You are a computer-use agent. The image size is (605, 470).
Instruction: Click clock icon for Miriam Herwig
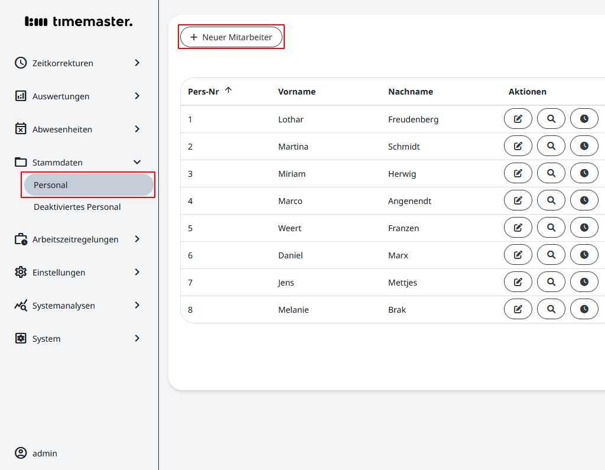coord(584,173)
